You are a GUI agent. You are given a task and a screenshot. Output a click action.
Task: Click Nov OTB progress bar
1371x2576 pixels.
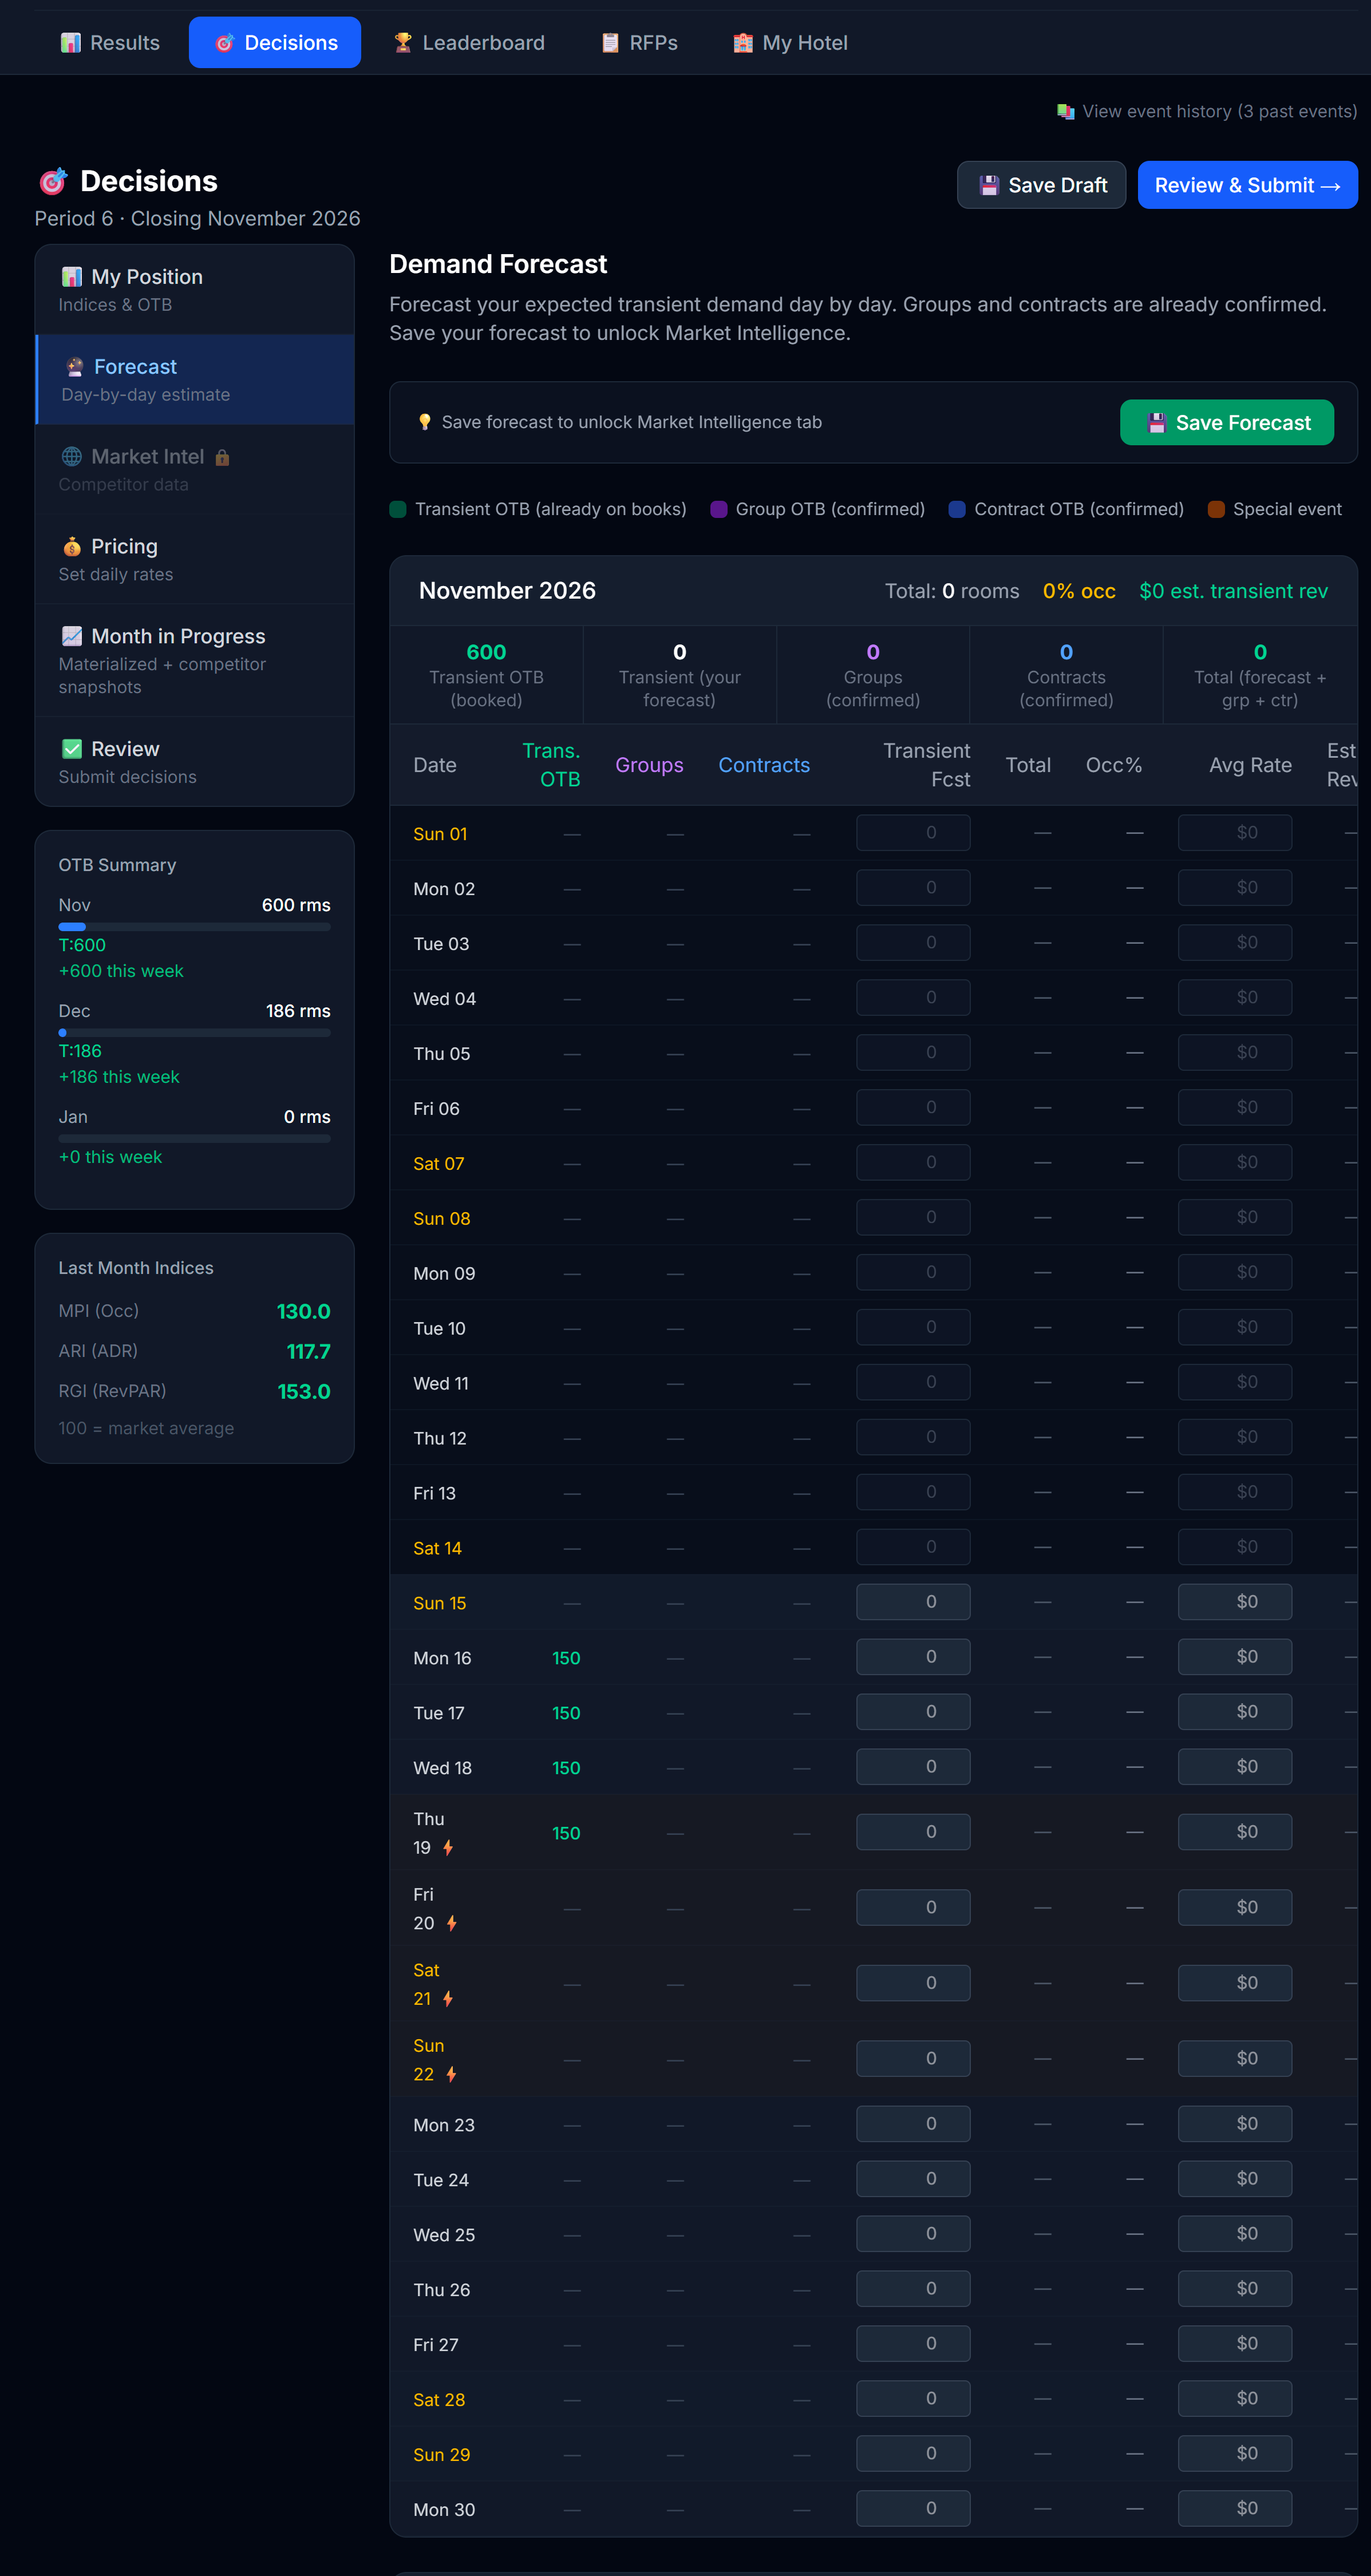pos(194,927)
